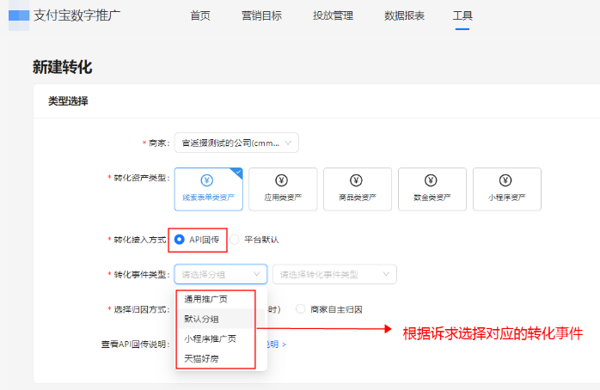Click the 类型选择 section title
The image size is (600, 390).
(x=68, y=101)
